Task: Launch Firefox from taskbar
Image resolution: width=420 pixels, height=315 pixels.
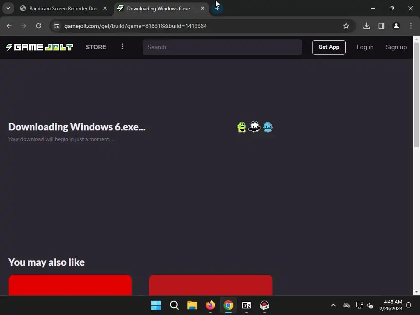Action: tap(210, 305)
